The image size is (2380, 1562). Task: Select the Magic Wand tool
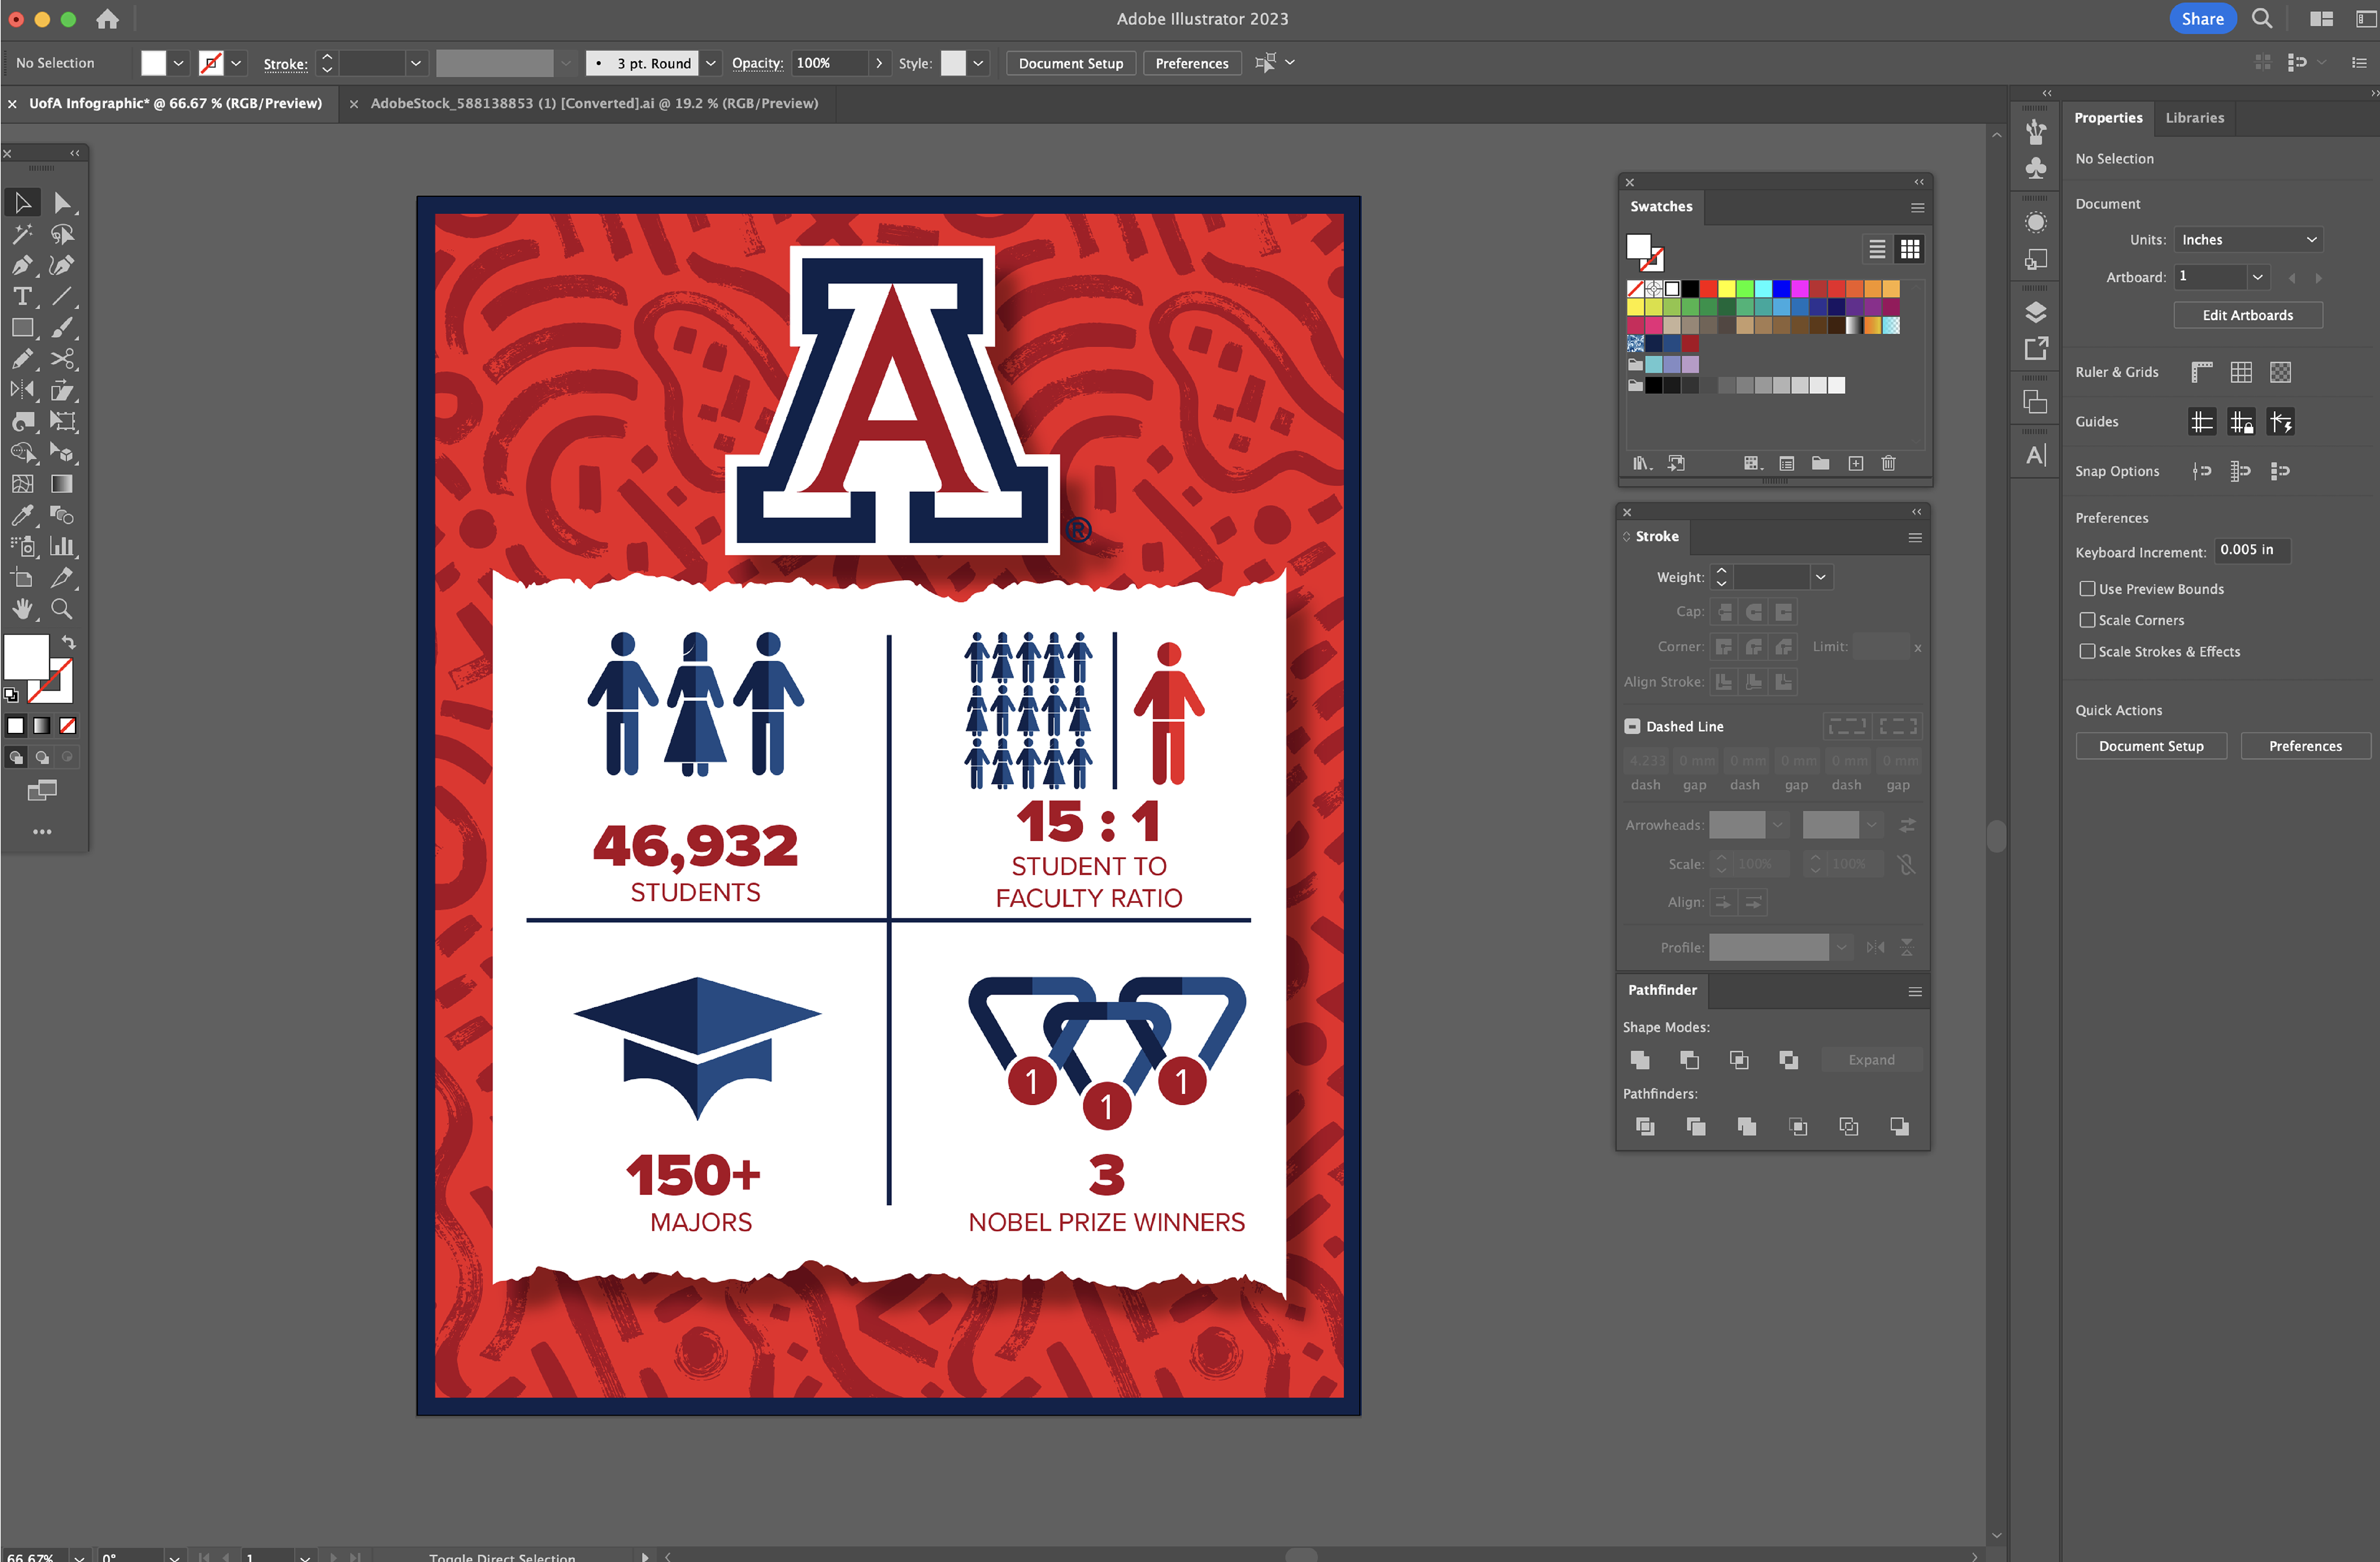click(x=22, y=235)
